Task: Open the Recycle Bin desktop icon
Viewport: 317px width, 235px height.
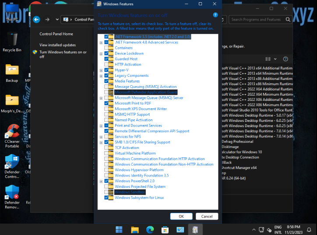Action: coord(12,42)
